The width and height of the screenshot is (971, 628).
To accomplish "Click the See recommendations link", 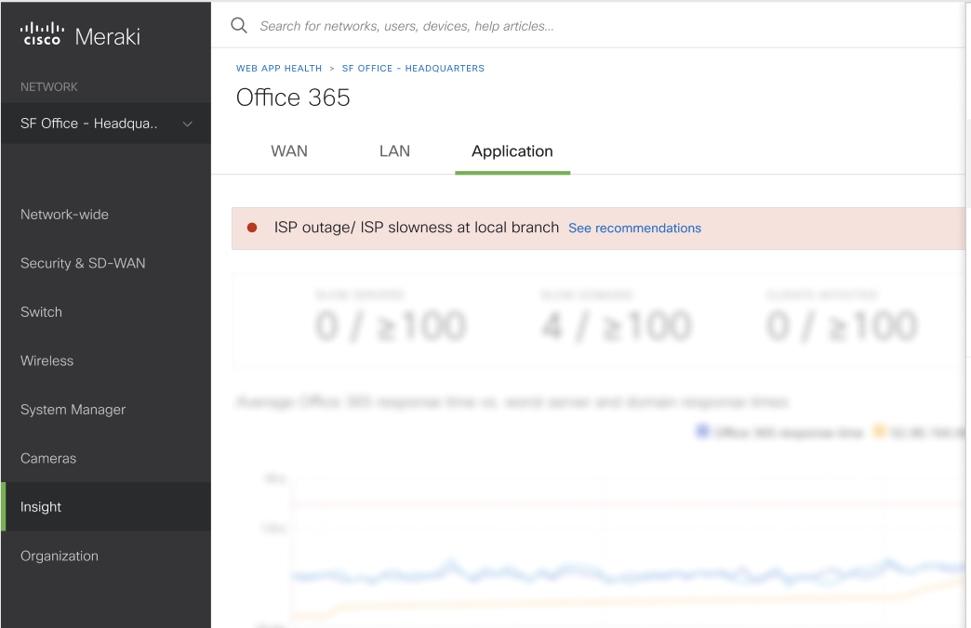I will tap(634, 229).
